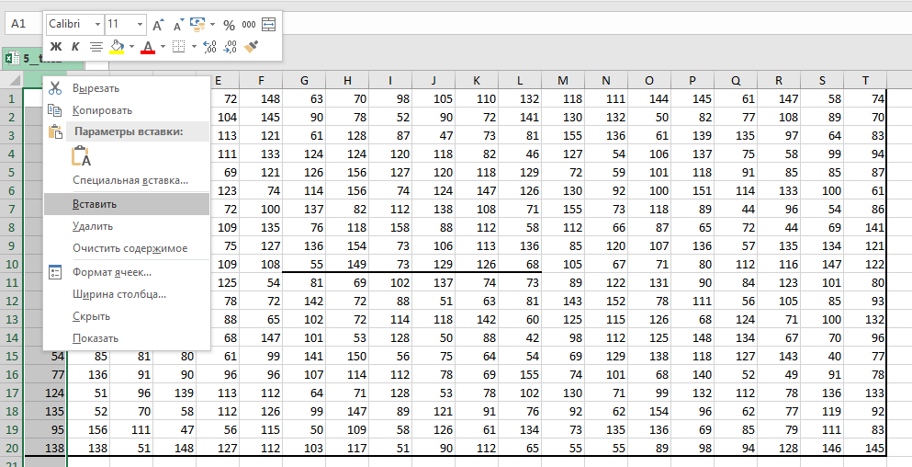Apply the red font color swatch
912x467 pixels.
point(148,46)
